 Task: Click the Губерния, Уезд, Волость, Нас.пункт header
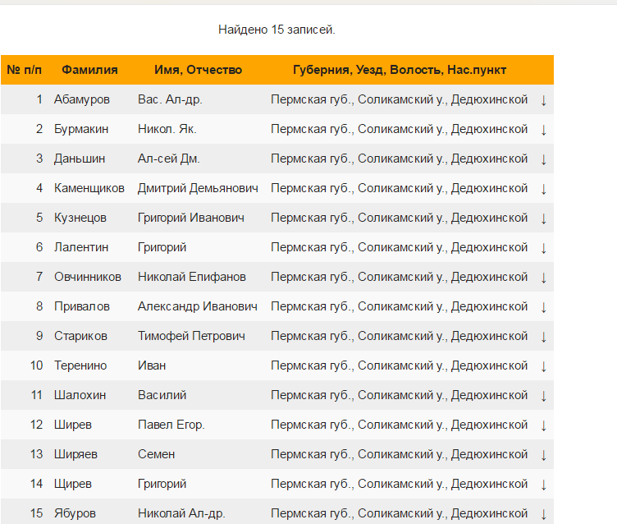pos(400,70)
